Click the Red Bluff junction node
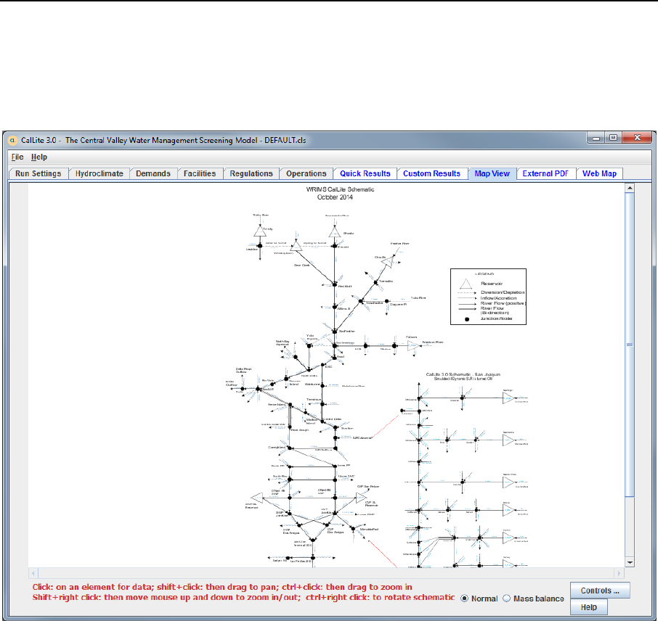This screenshot has width=658, height=621. 335,284
